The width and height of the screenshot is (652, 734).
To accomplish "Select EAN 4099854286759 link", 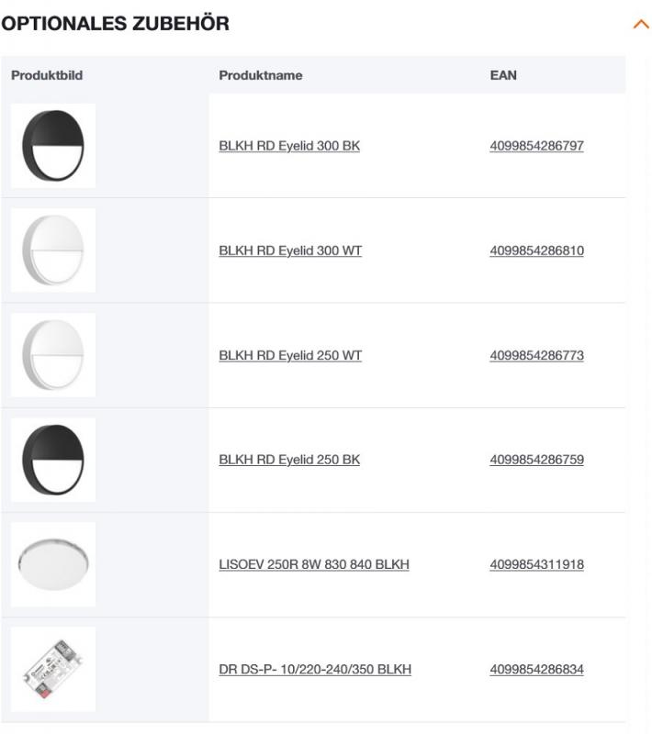I will 536,460.
